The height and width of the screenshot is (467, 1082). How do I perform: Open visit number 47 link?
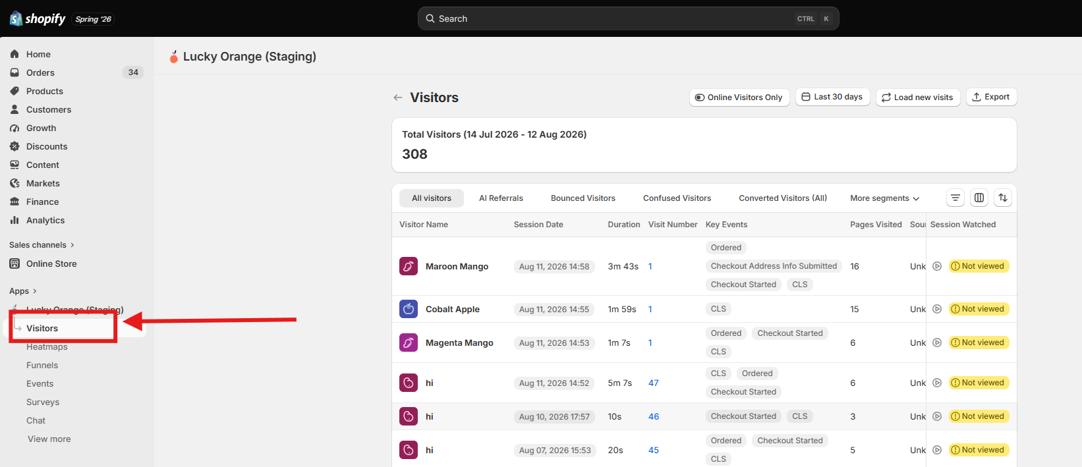(x=654, y=383)
